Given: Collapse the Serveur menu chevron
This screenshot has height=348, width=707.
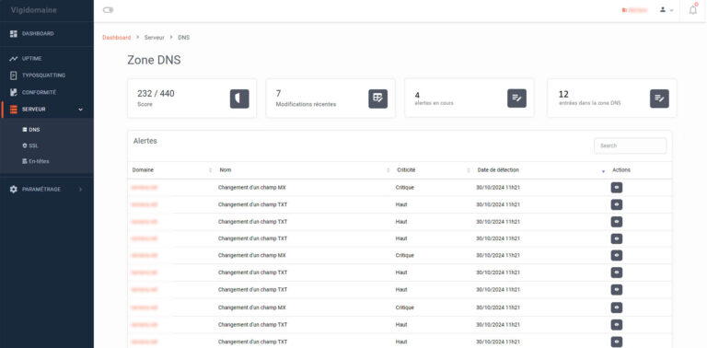Looking at the screenshot, I should point(81,109).
